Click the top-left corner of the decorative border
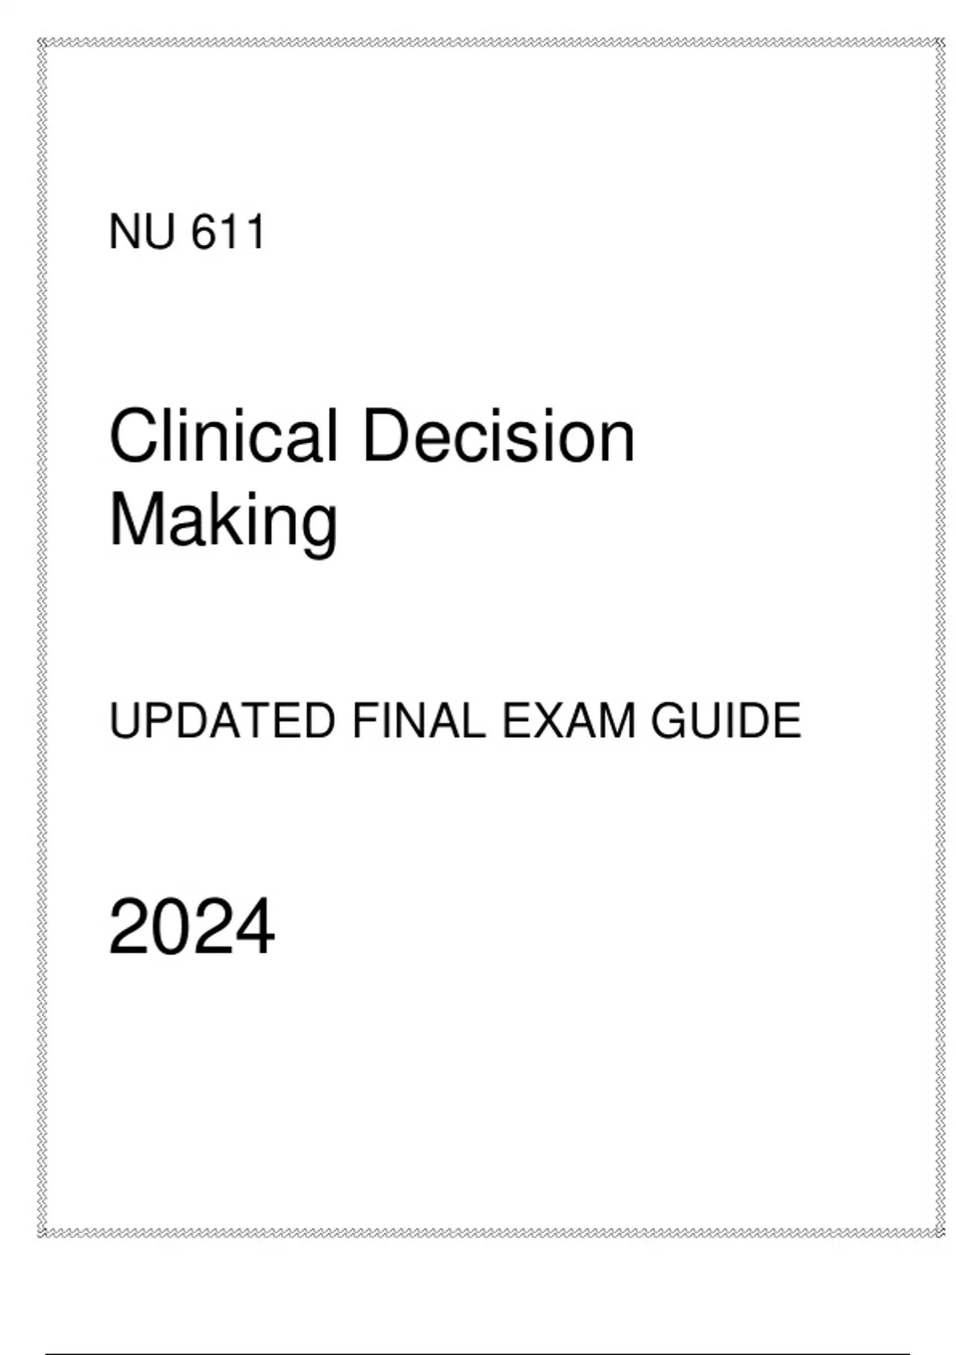The height and width of the screenshot is (1355, 956). 42,42
